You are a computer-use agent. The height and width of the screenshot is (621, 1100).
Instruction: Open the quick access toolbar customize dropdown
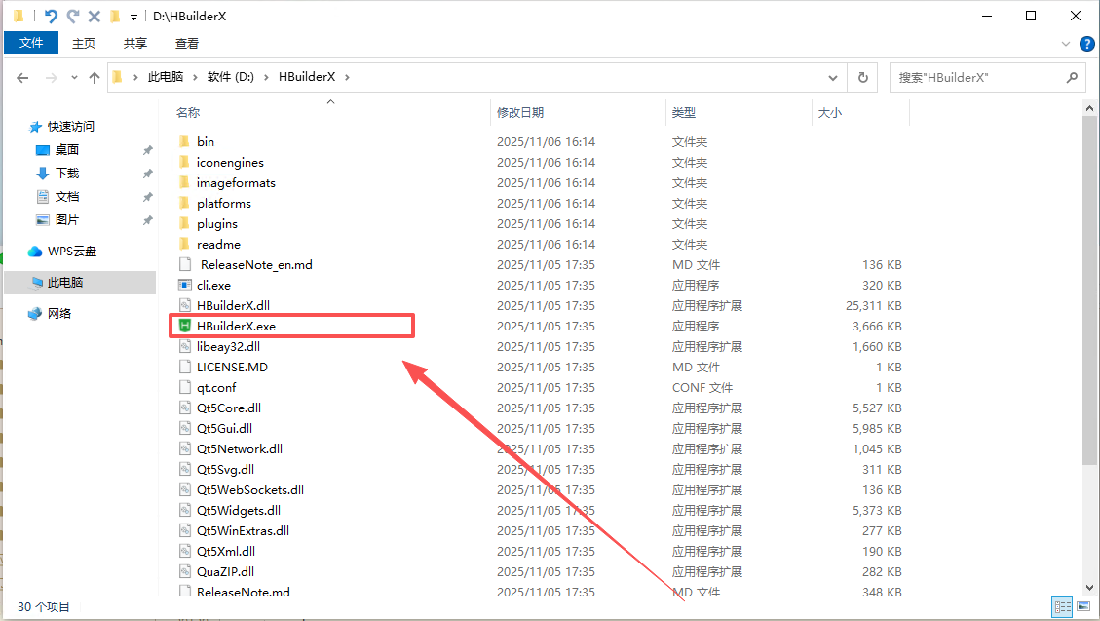click(133, 18)
